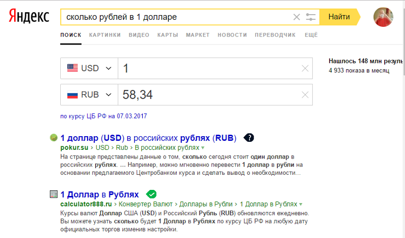The height and width of the screenshot is (238, 405).
Task: Open the ЦБ РФ exchange rate link
Action: tap(104, 116)
